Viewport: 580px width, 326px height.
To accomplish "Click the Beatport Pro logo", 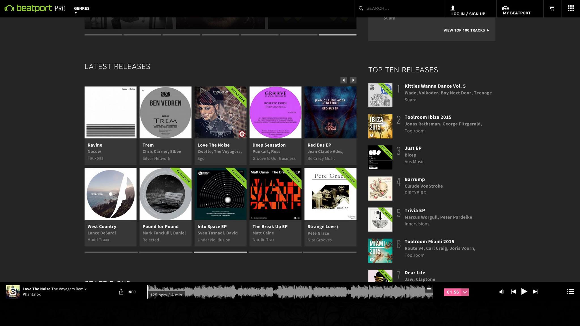I will click(35, 8).
